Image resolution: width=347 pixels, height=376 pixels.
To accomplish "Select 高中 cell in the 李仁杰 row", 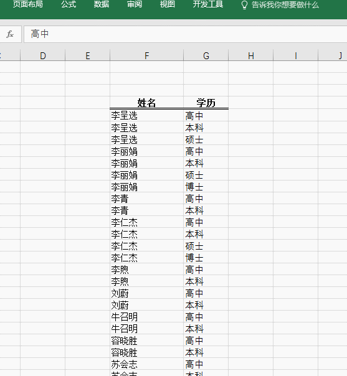I will pyautogui.click(x=206, y=222).
